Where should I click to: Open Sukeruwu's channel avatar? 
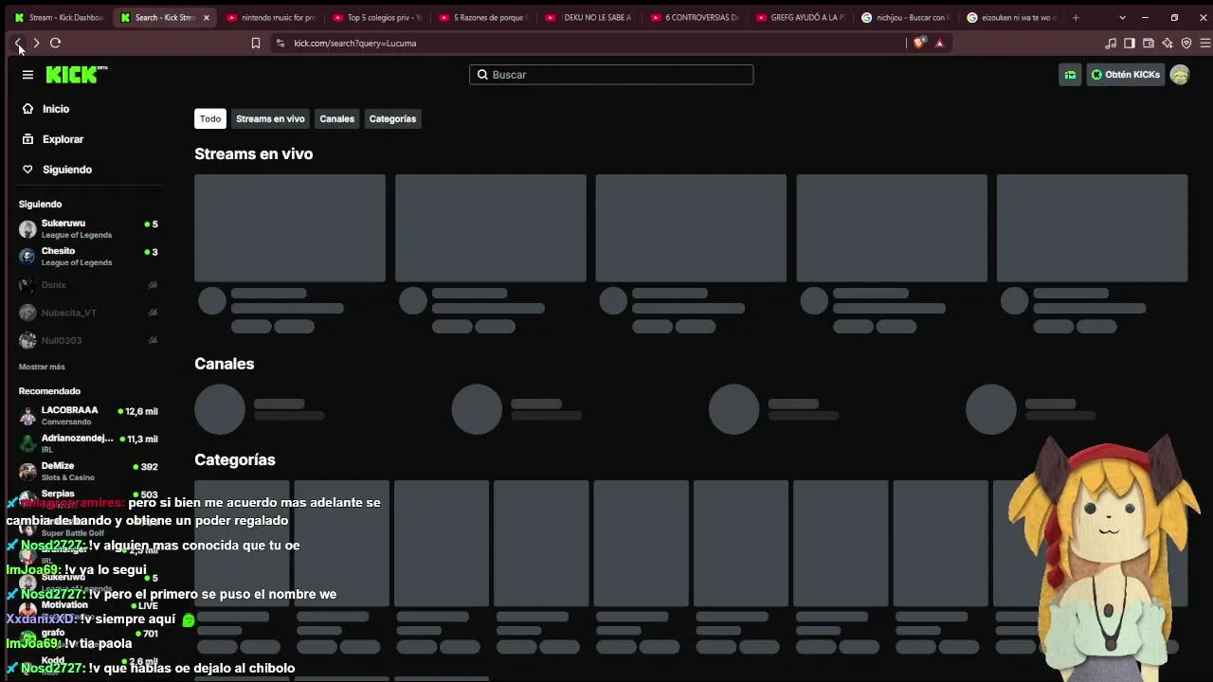(x=27, y=229)
